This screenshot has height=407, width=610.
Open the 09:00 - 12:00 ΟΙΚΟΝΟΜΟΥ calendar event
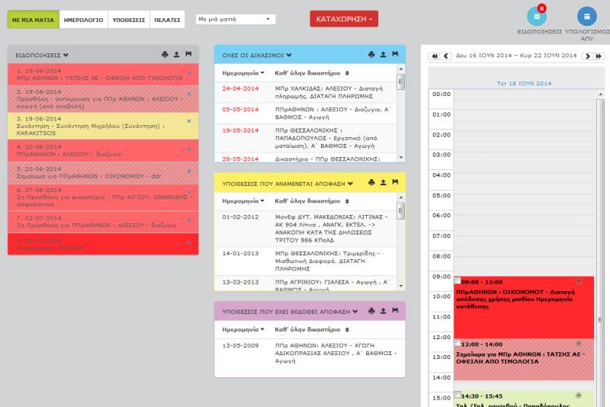click(524, 307)
